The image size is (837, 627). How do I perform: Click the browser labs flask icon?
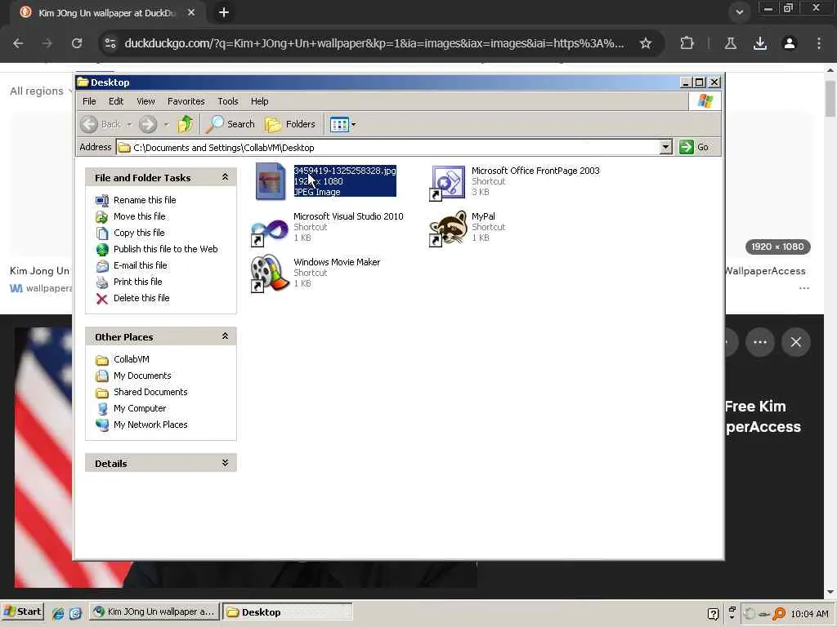730,43
